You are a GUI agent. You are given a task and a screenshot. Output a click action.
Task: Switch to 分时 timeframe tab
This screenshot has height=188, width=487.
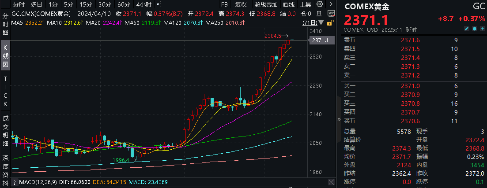coord(19,4)
